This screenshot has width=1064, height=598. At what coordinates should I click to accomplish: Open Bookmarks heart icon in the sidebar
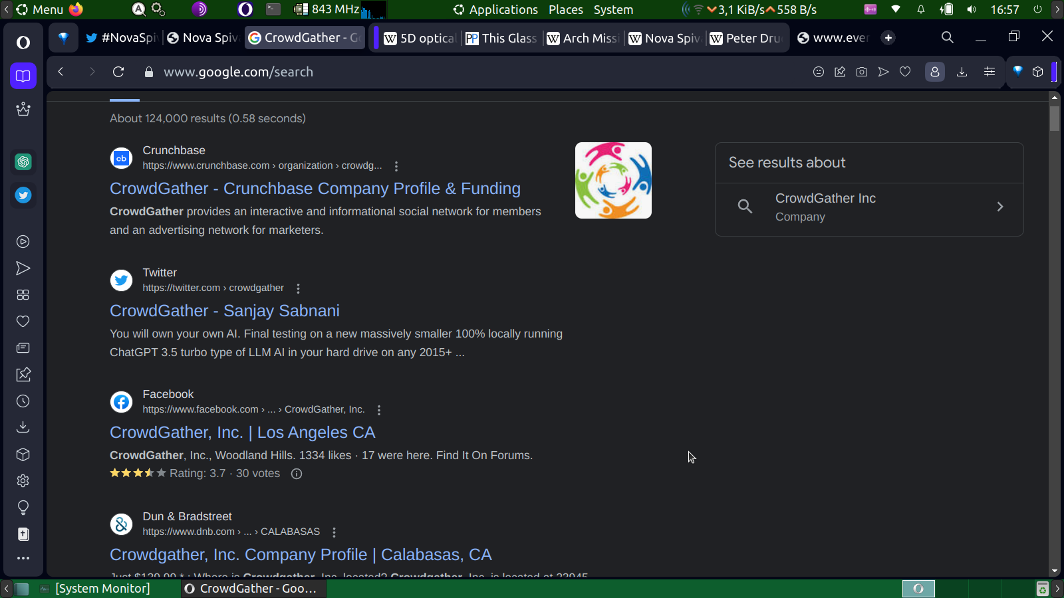(x=23, y=322)
